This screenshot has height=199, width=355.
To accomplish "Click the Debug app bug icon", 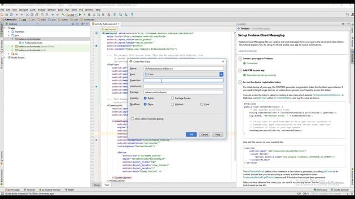I will (x=89, y=15).
